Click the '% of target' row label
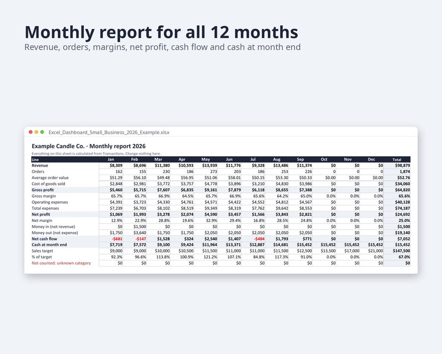 pyautogui.click(x=42, y=257)
